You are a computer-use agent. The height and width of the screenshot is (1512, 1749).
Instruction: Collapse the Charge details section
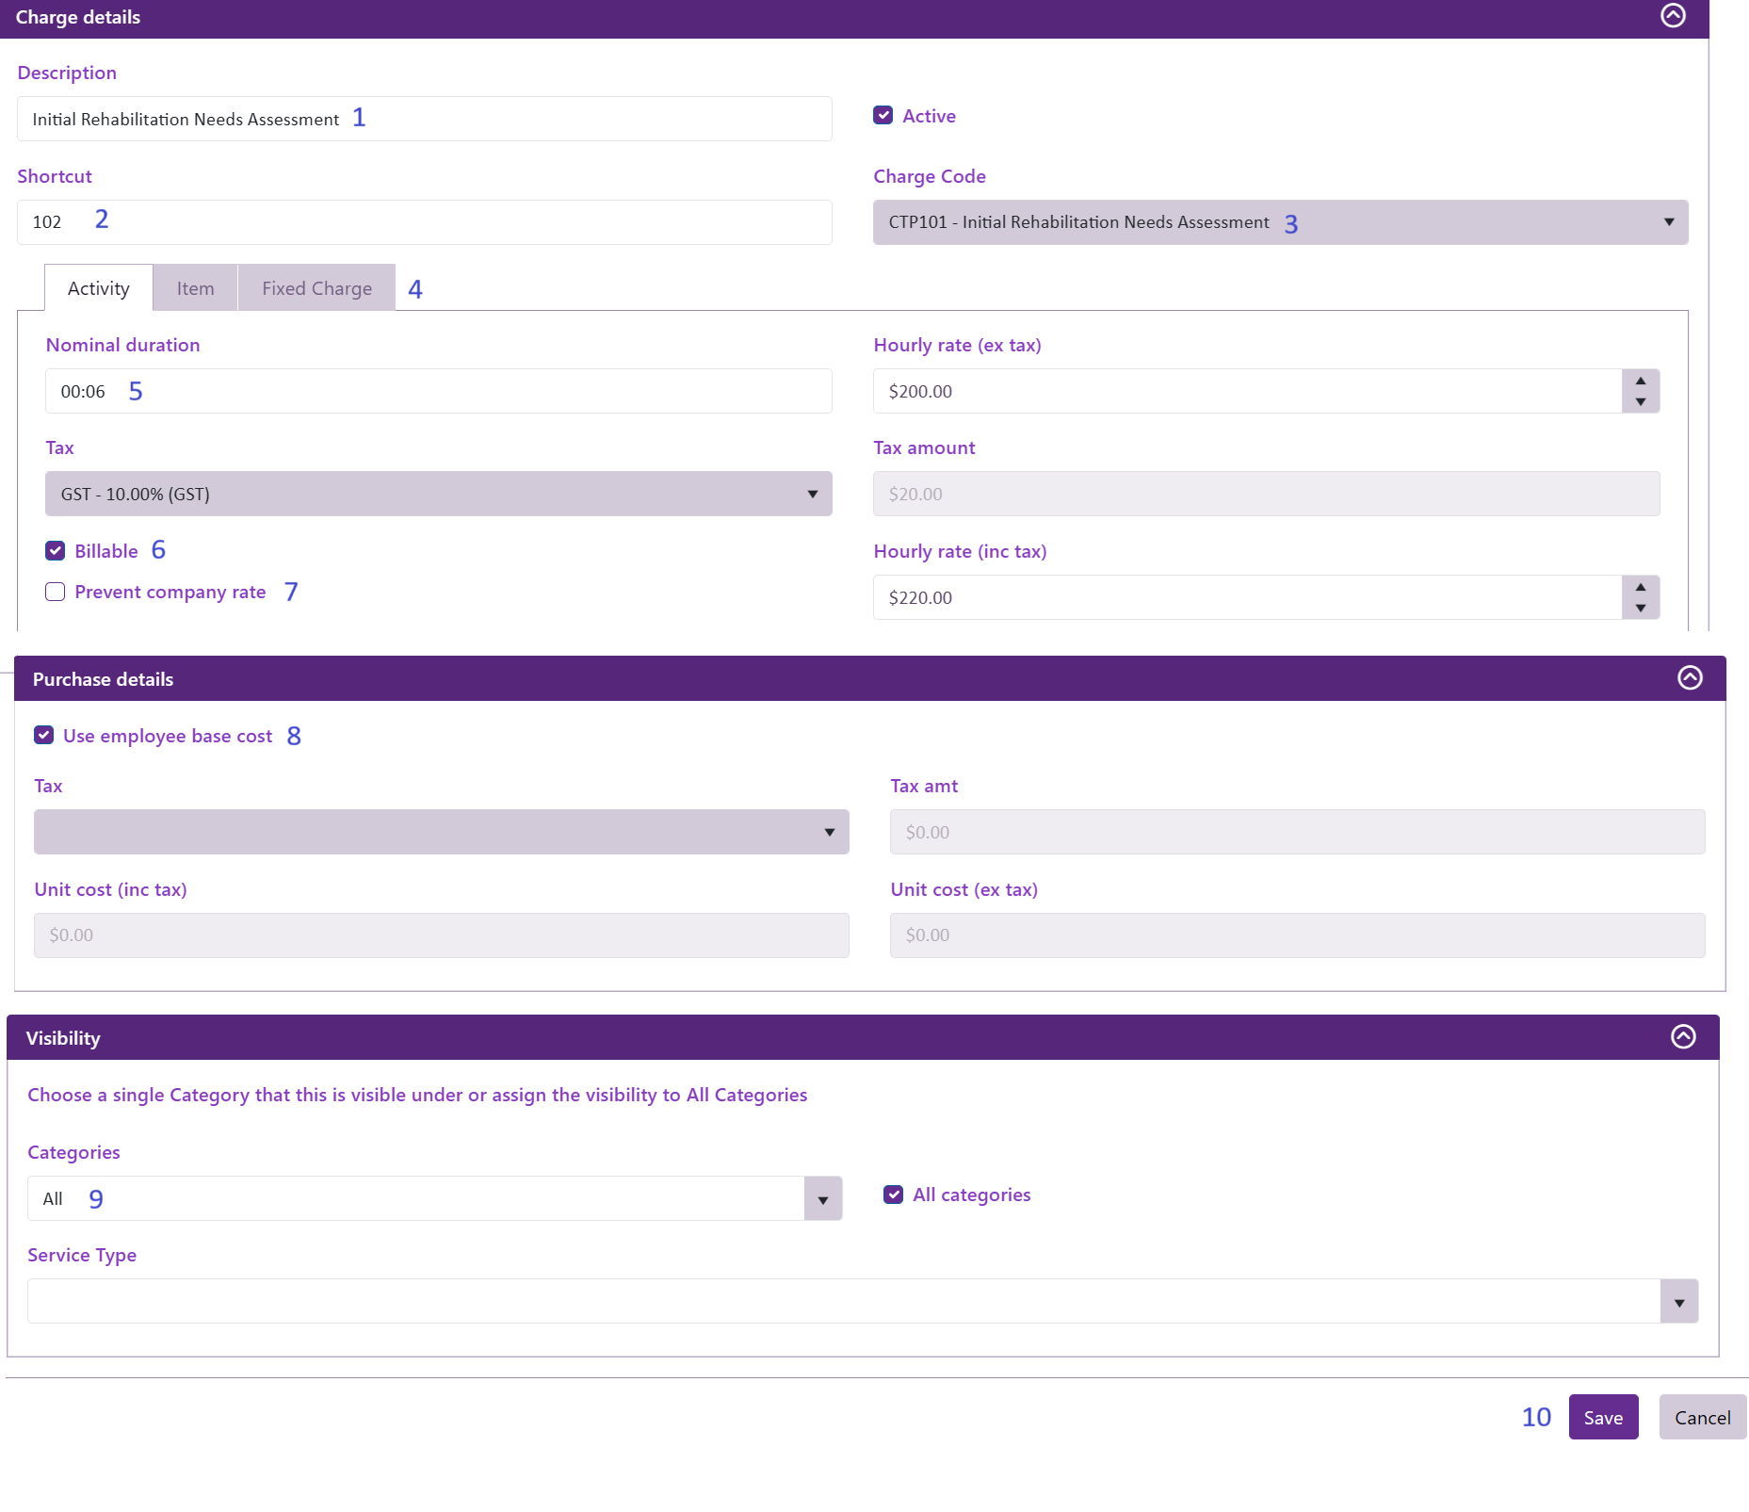coord(1673,15)
